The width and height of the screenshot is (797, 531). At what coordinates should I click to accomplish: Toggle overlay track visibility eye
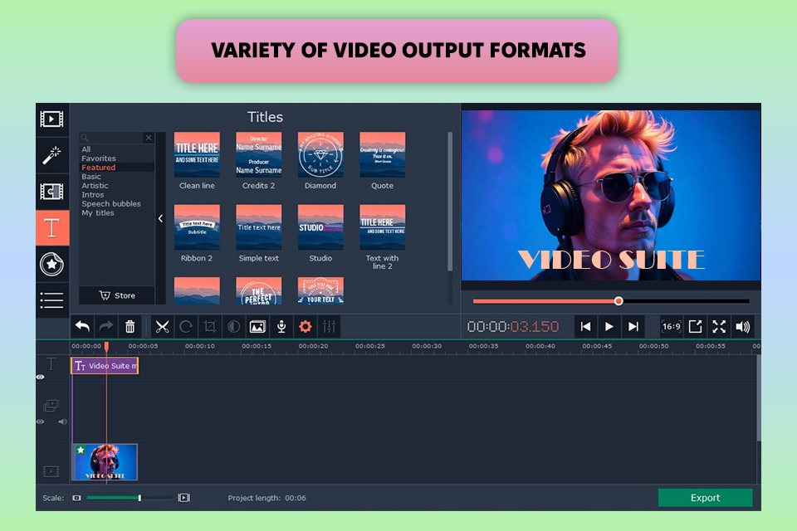[41, 421]
